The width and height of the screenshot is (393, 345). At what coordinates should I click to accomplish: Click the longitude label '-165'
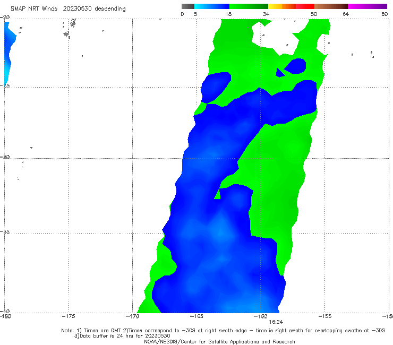(196, 316)
